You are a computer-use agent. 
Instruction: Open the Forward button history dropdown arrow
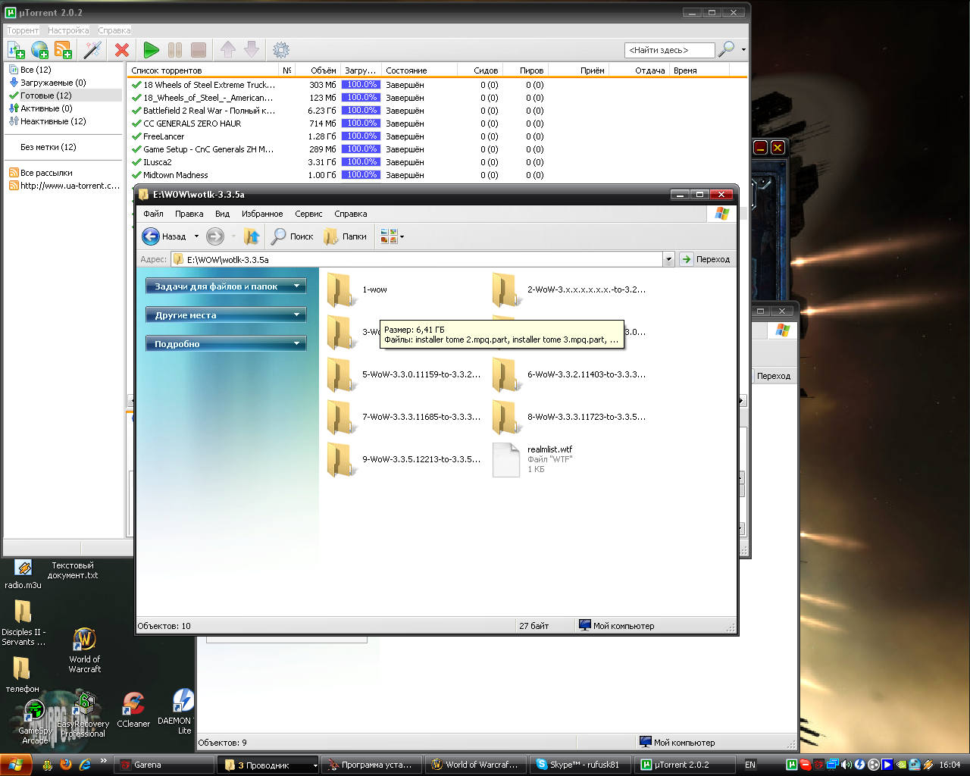pos(233,236)
